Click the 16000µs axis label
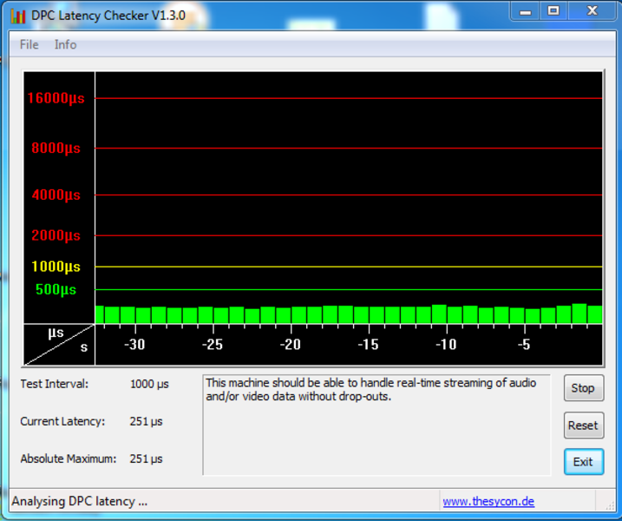Screen dimensions: 622x521 [56, 98]
